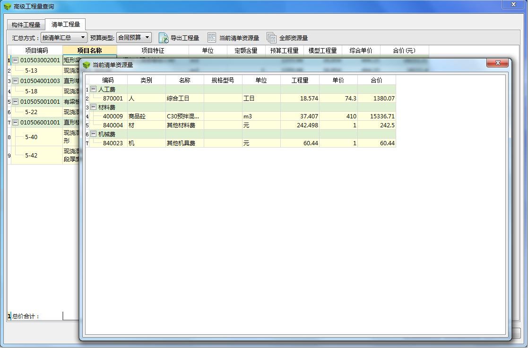528x348 pixels.
Task: Click the 预算工程量 column header
Action: pos(285,50)
